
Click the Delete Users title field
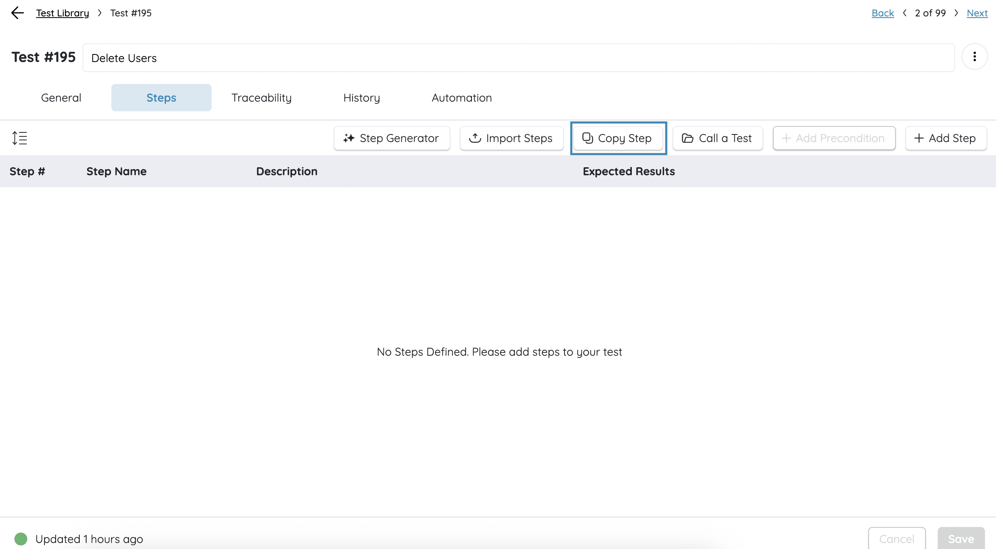click(x=518, y=58)
